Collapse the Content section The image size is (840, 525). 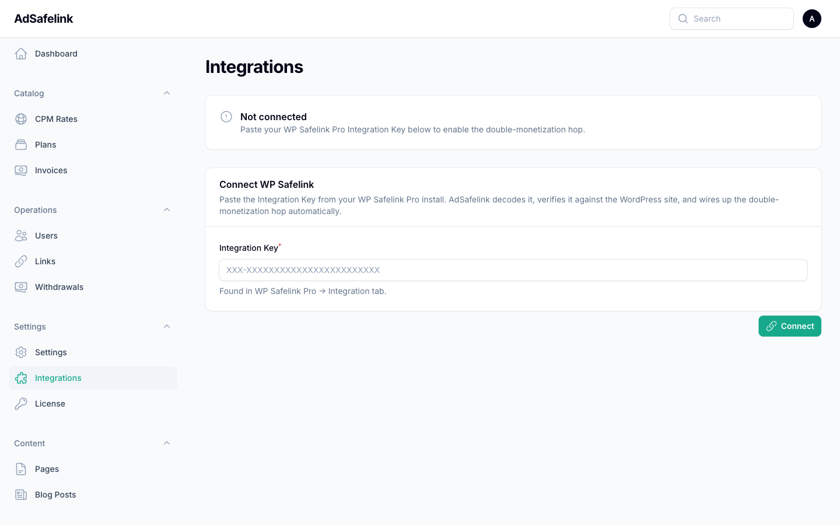point(167,443)
